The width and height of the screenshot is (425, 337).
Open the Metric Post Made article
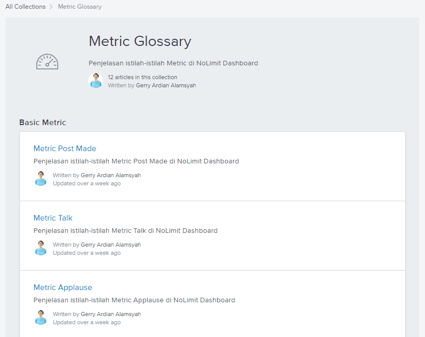click(x=65, y=149)
